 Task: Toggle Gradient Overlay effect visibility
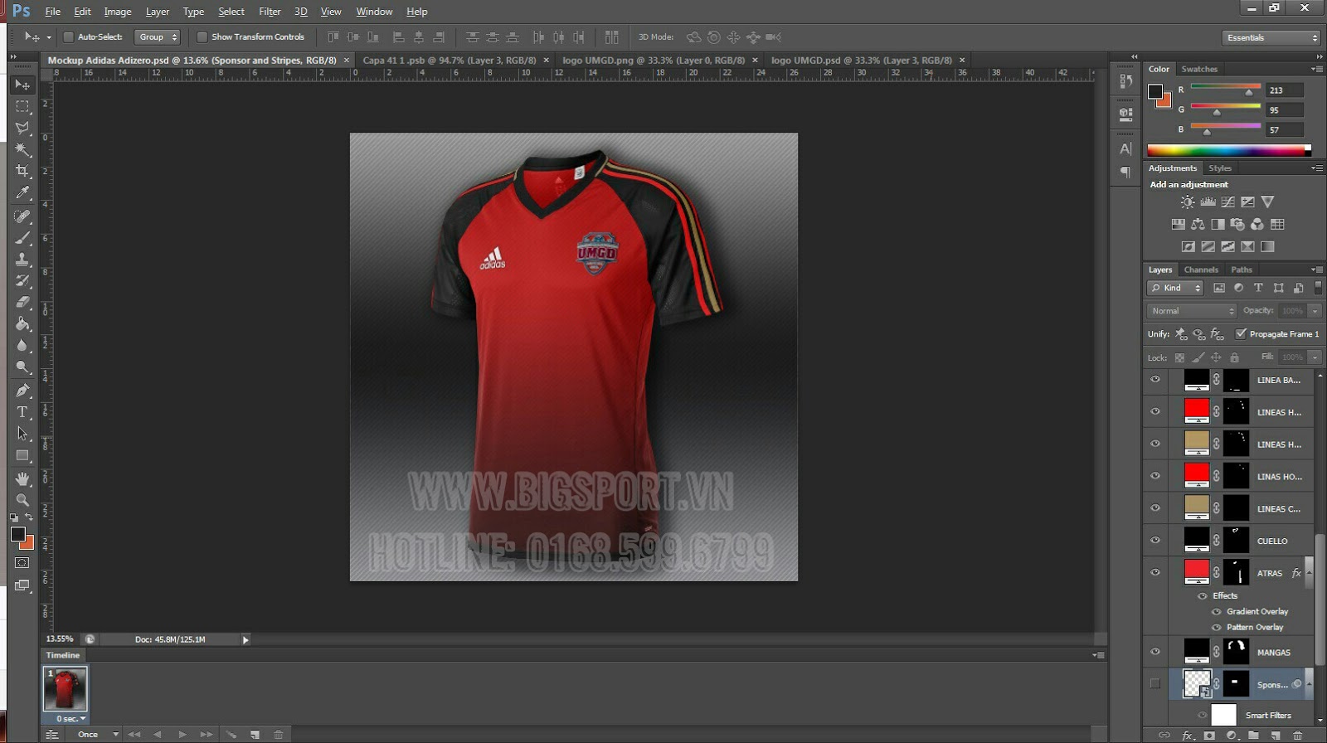coord(1216,612)
